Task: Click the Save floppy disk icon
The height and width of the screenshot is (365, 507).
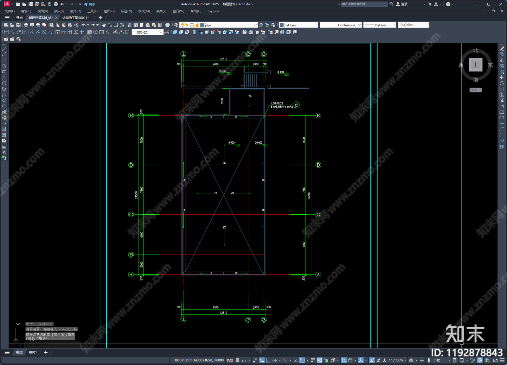Action: click(18, 25)
